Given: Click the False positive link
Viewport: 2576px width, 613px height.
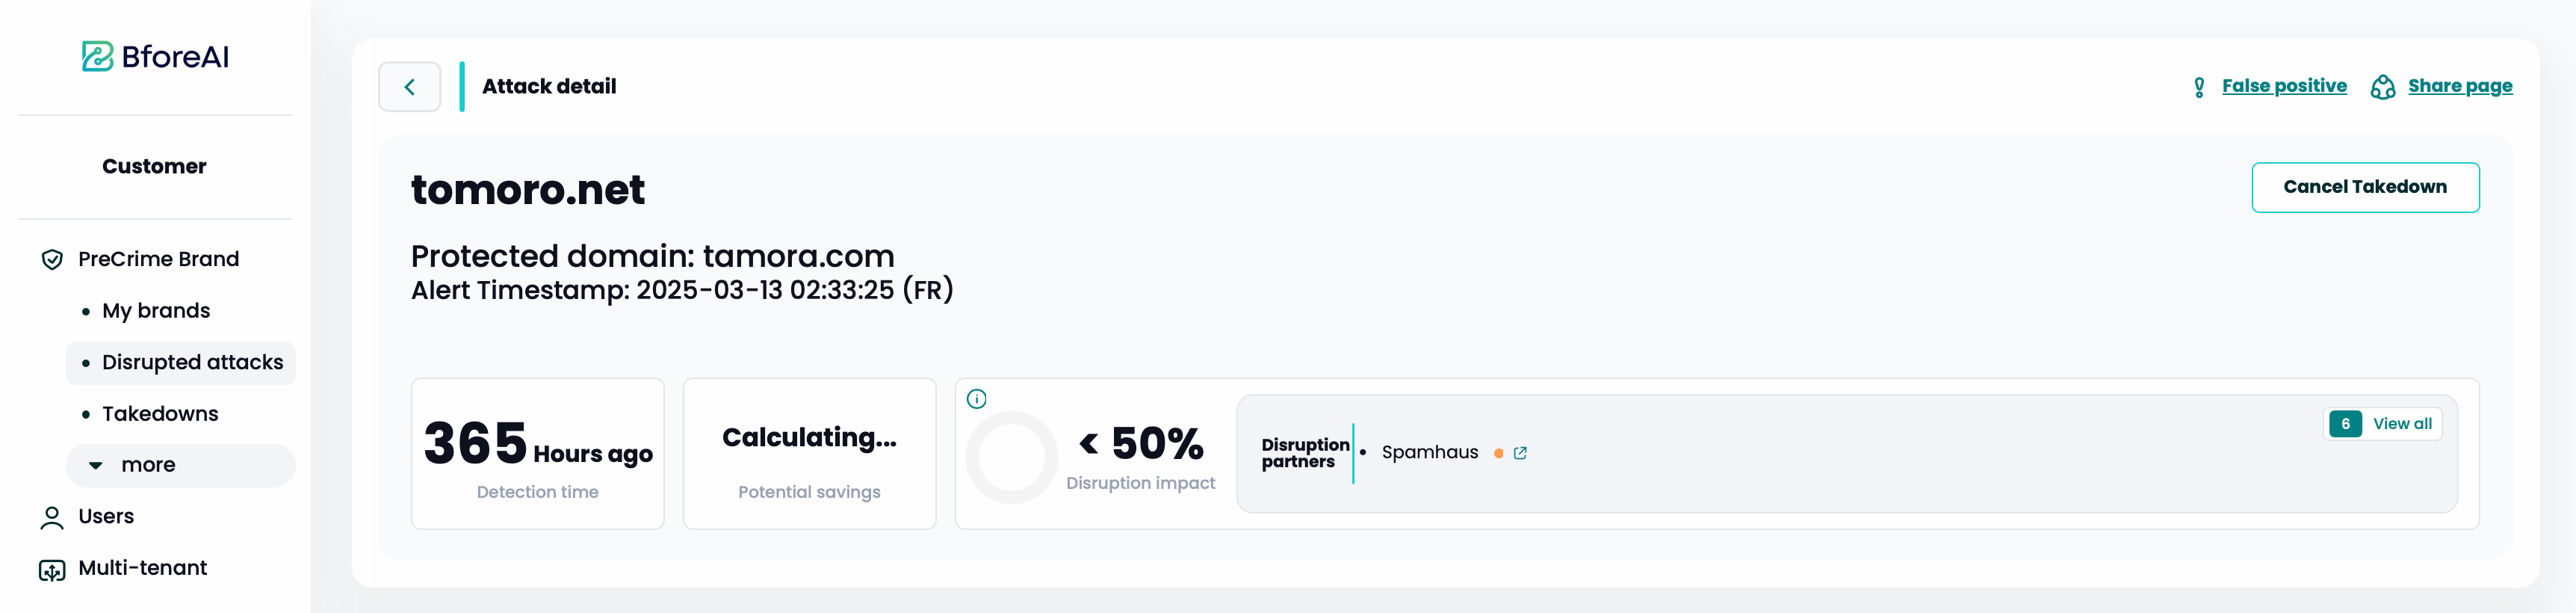Looking at the screenshot, I should pyautogui.click(x=2284, y=86).
